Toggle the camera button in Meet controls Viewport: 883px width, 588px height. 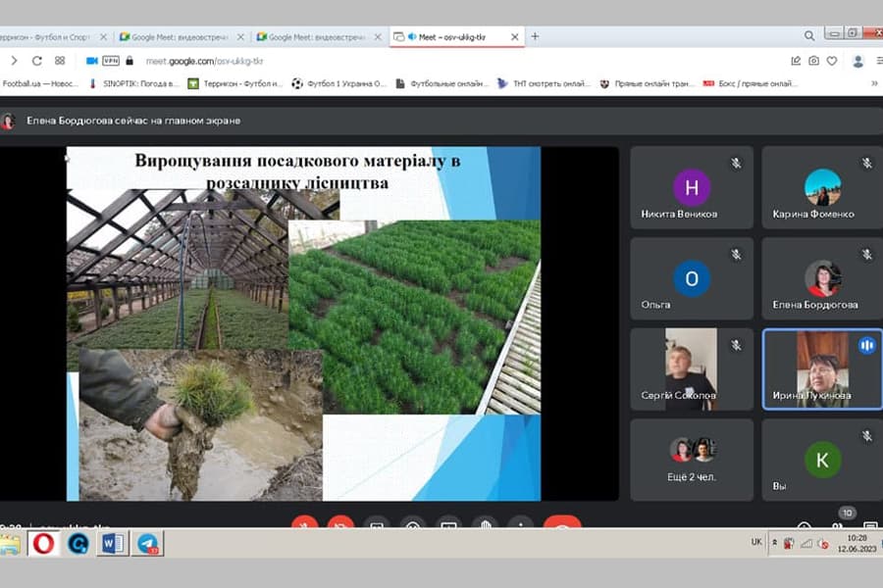pos(340,524)
